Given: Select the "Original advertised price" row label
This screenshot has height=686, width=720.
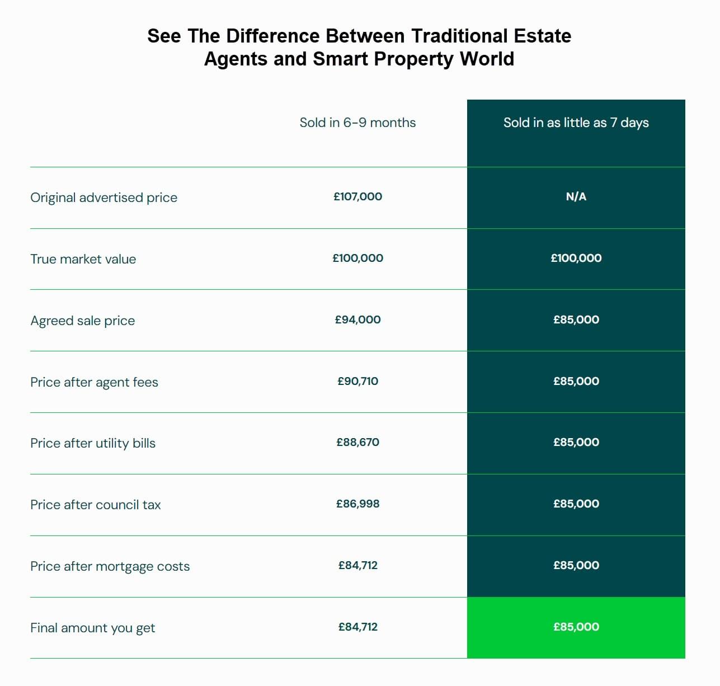Looking at the screenshot, I should coord(103,198).
